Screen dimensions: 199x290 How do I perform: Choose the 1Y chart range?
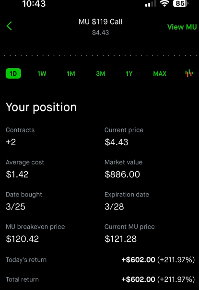(x=129, y=74)
